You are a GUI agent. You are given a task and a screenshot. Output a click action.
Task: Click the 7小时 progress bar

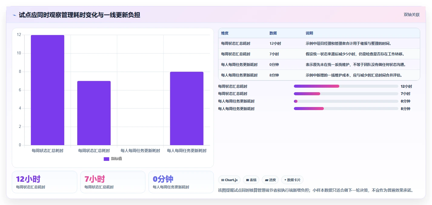click(x=346, y=94)
